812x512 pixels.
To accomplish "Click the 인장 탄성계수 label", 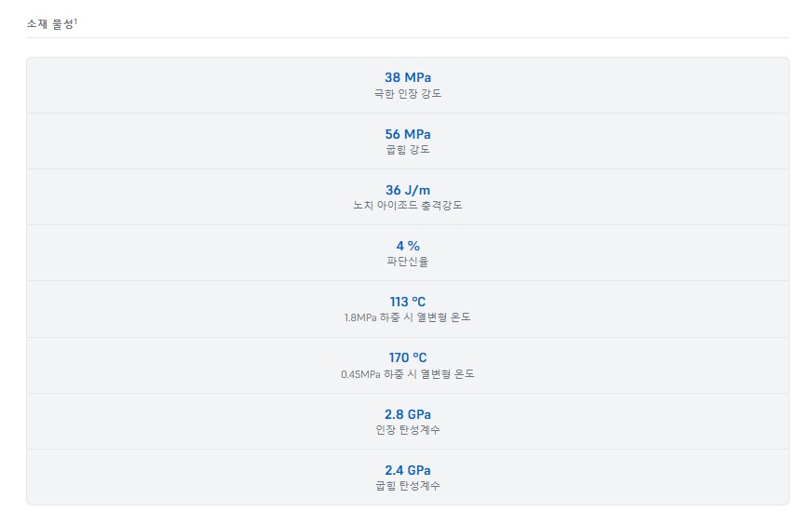I will tap(408, 429).
